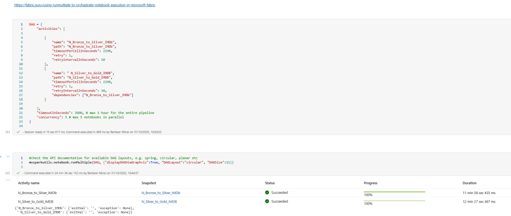Open N_Silver_to_Gold_IMDB snapshot link

coord(160,202)
